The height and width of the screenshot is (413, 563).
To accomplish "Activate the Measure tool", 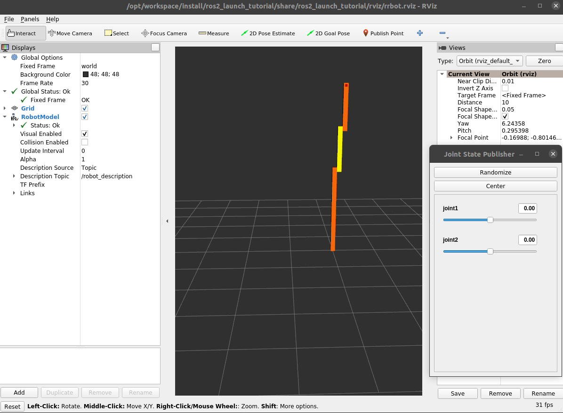I will pos(214,33).
